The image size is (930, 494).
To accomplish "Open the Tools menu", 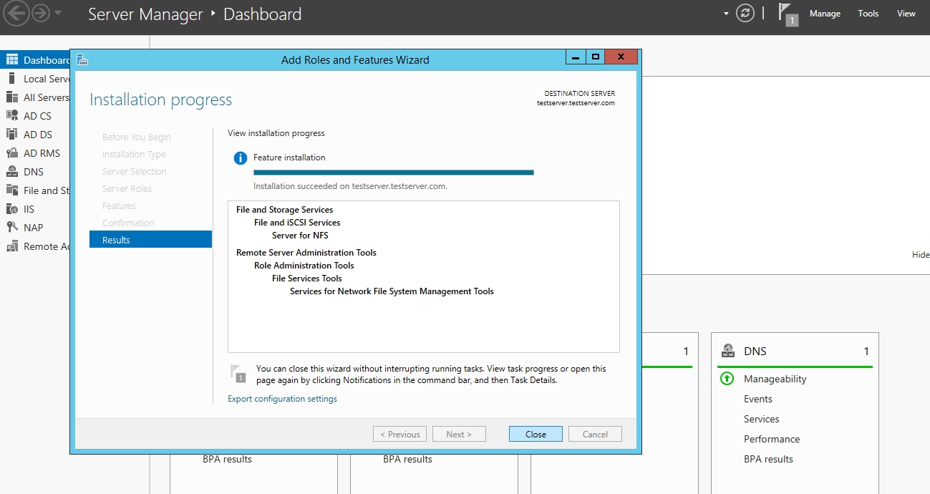I will [x=868, y=14].
